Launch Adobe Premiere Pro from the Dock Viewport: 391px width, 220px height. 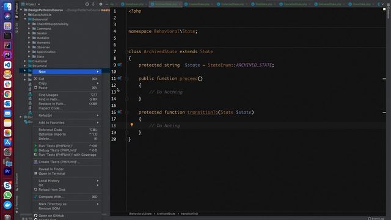point(7,172)
